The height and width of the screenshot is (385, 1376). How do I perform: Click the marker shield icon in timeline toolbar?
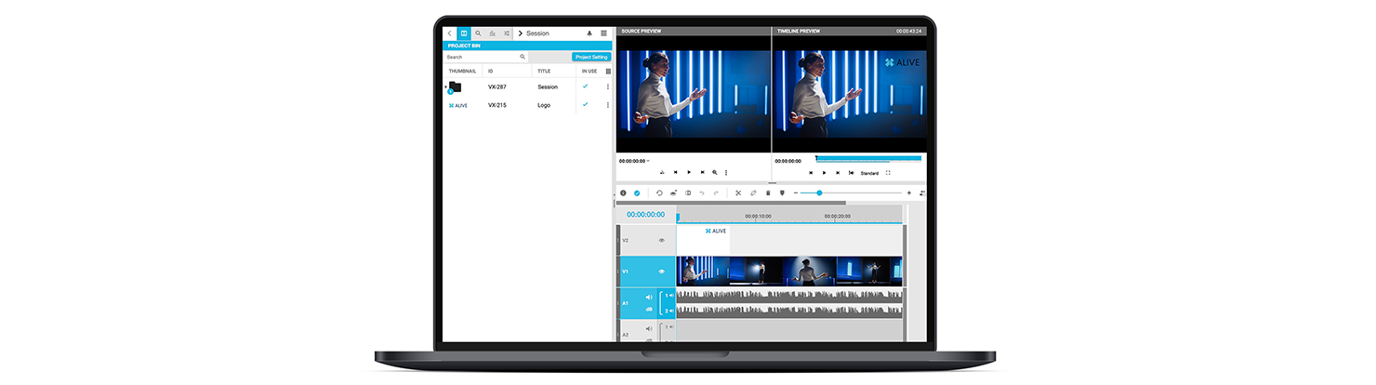(x=782, y=192)
